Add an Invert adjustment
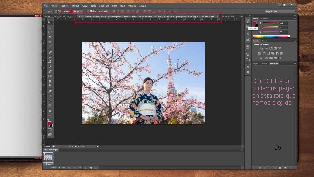Image resolution: width=314 pixels, height=177 pixels. (262, 58)
